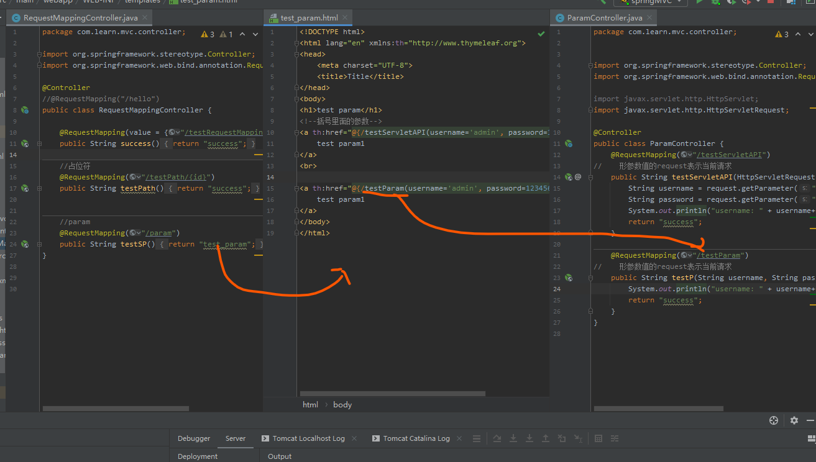The width and height of the screenshot is (816, 462).
Task: Click the 3 warnings indicator in RequestMappingController editor
Action: pos(208,34)
